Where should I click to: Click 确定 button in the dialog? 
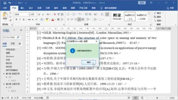tap(89, 62)
